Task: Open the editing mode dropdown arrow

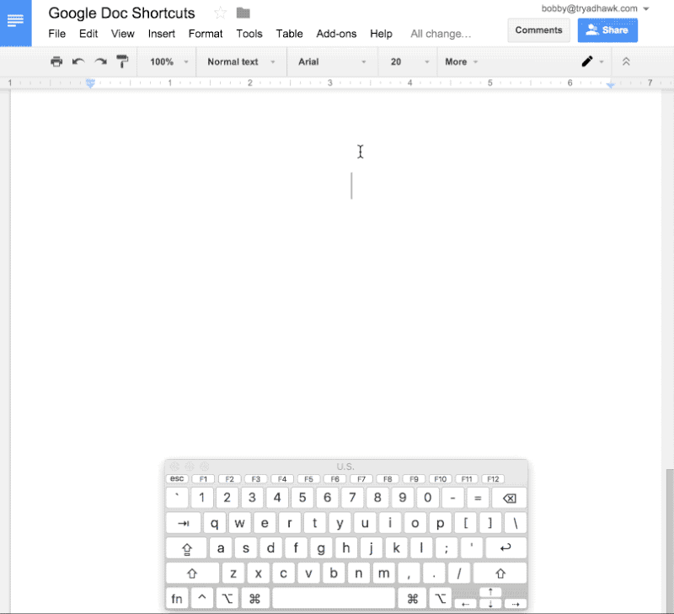Action: (602, 62)
